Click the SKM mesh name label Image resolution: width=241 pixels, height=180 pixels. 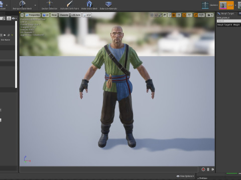[x=223, y=17]
